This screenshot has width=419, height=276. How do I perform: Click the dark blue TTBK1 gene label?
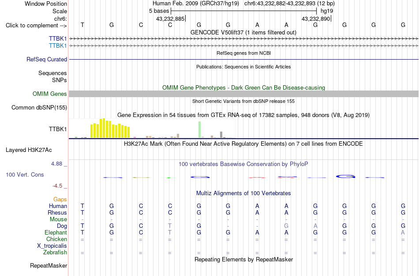click(x=58, y=39)
